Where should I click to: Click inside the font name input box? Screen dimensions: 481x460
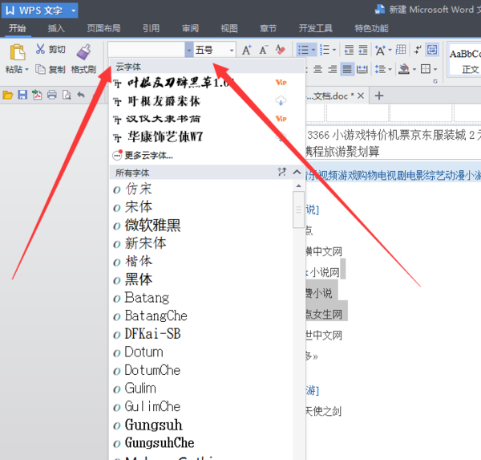pyautogui.click(x=147, y=50)
